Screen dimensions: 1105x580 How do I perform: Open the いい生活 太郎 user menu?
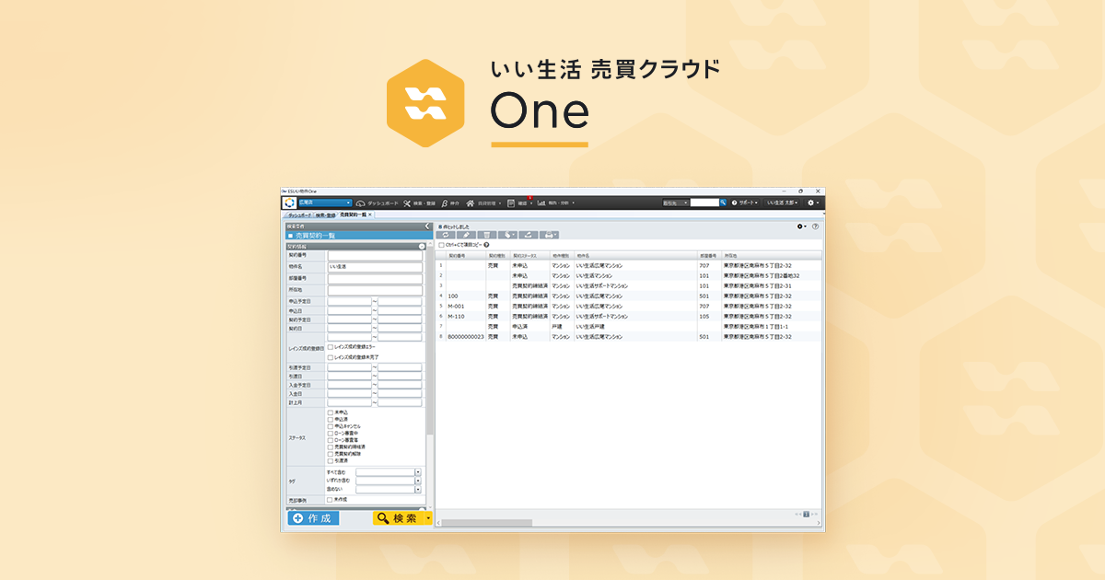[783, 203]
